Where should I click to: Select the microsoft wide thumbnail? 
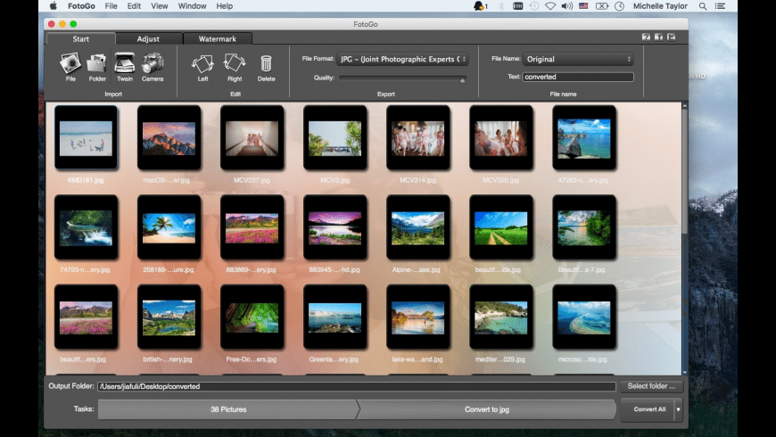tap(584, 317)
